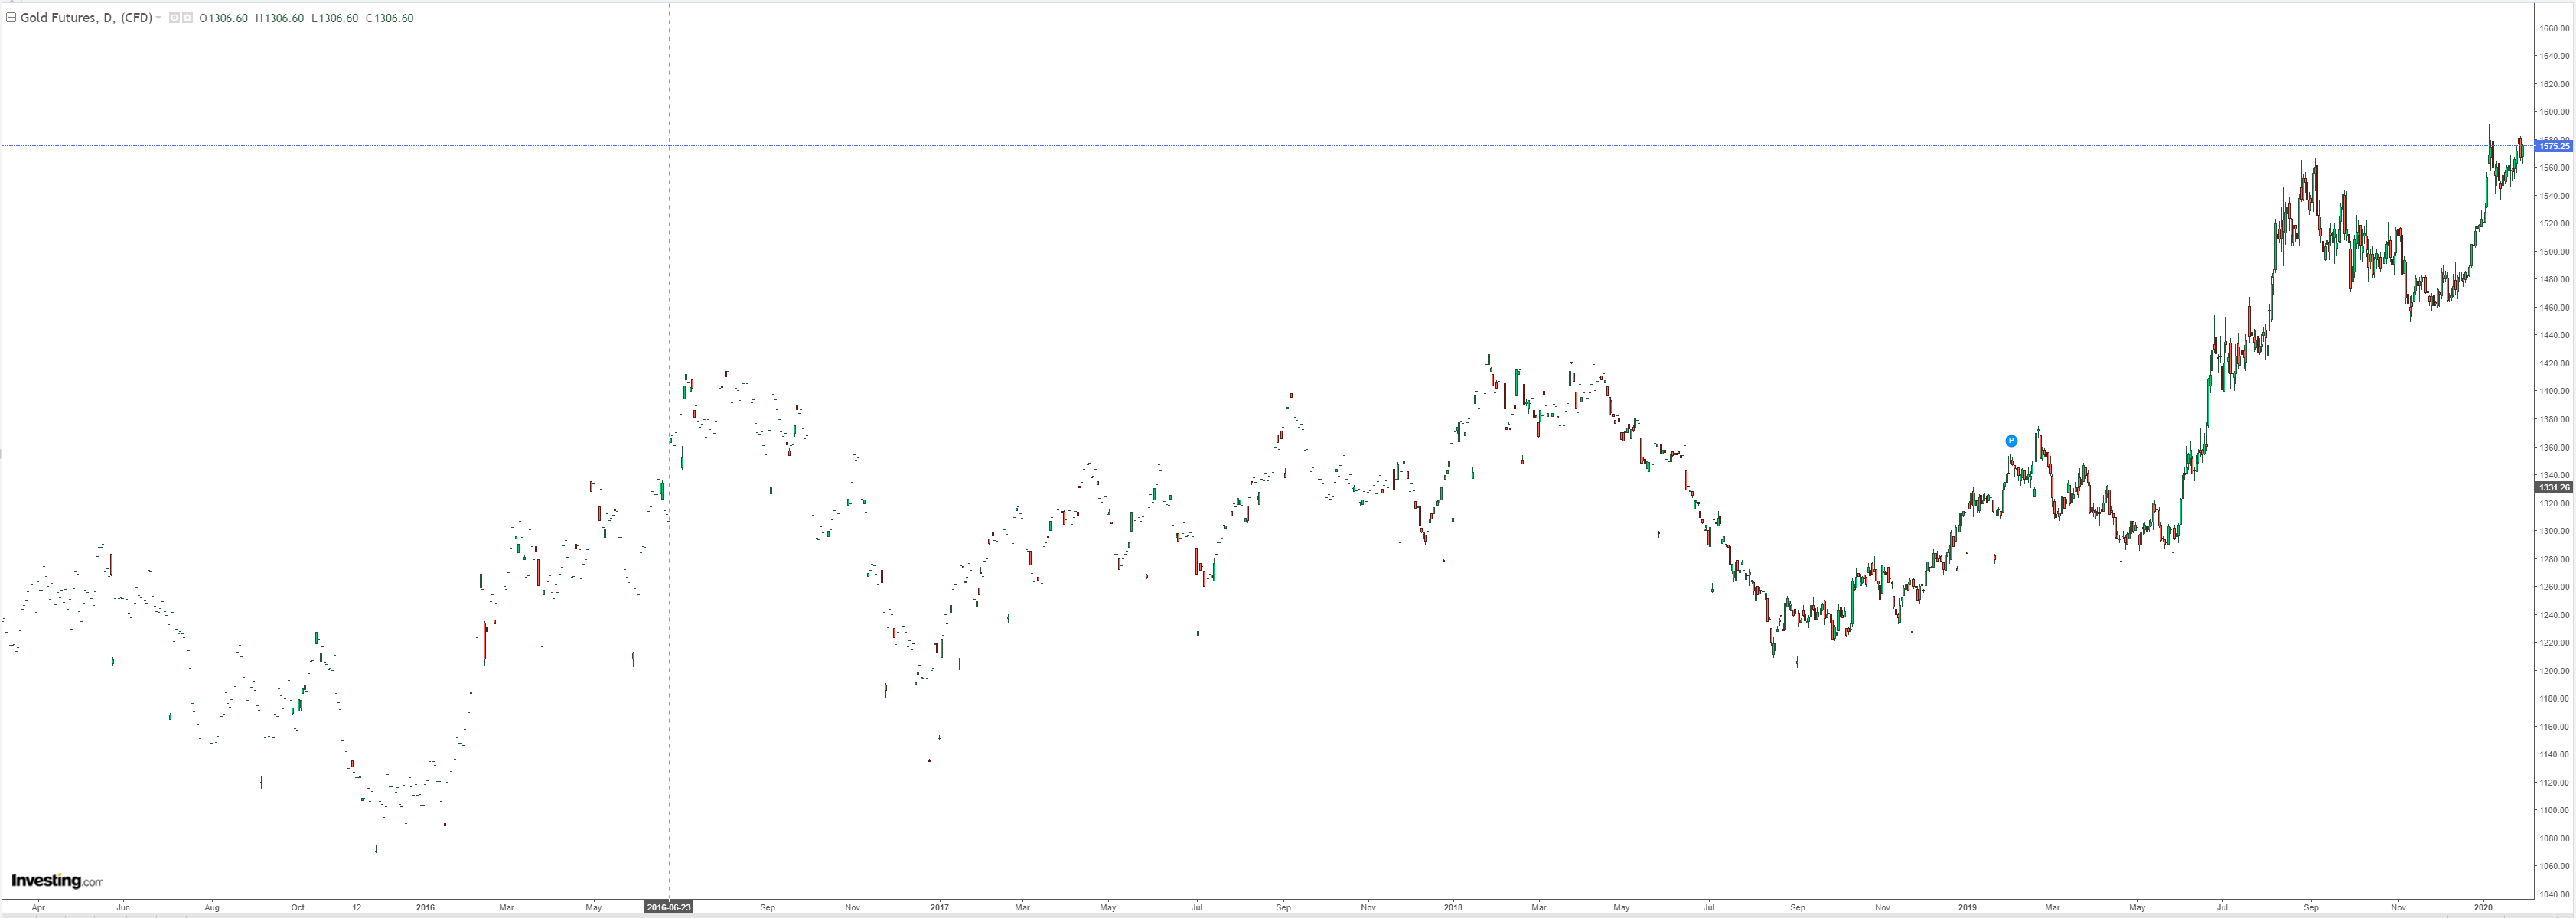Click the blue P marker on chart

point(2011,441)
